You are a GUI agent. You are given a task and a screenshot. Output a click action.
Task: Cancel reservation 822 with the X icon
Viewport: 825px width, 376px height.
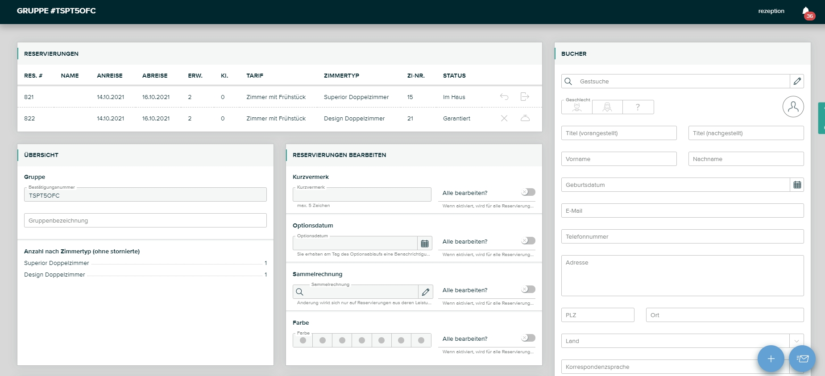click(x=504, y=118)
